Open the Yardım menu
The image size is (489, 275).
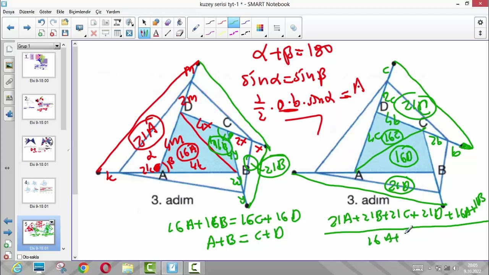(113, 12)
